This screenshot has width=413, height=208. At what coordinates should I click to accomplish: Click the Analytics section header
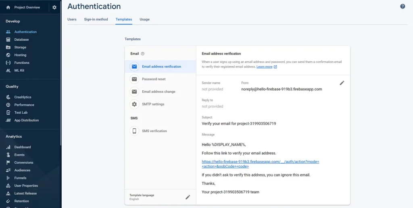click(14, 137)
